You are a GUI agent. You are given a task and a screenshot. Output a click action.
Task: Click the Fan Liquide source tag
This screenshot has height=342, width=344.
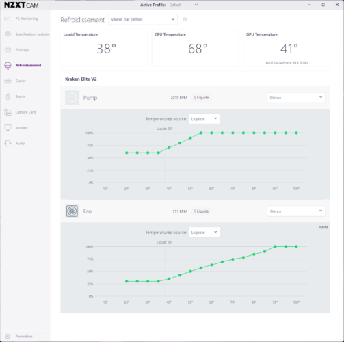202,211
